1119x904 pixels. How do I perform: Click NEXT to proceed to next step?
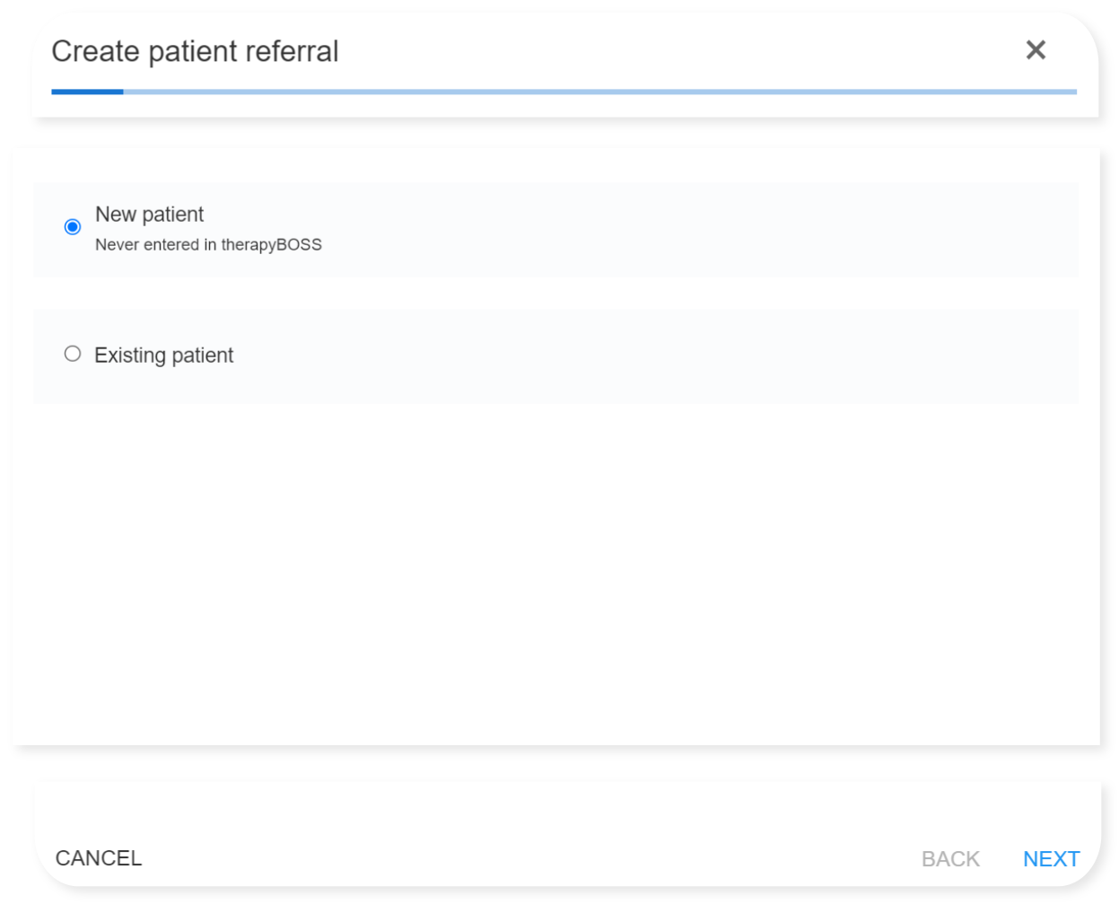[x=1051, y=858]
